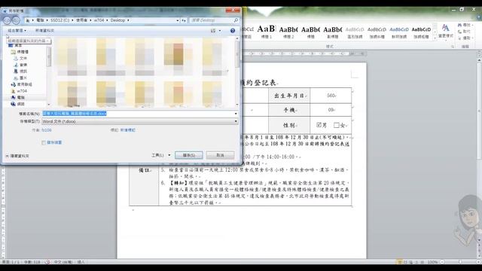The height and width of the screenshot is (271, 482).
Task: Click SSD12 (C:) in the address path
Action: 59,20
